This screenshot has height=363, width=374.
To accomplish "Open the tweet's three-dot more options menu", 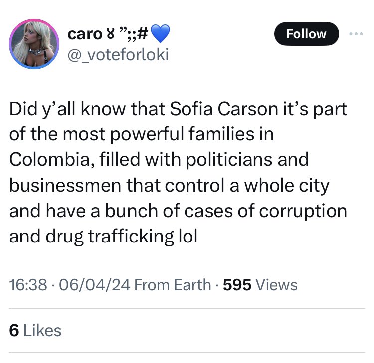I will tap(355, 34).
